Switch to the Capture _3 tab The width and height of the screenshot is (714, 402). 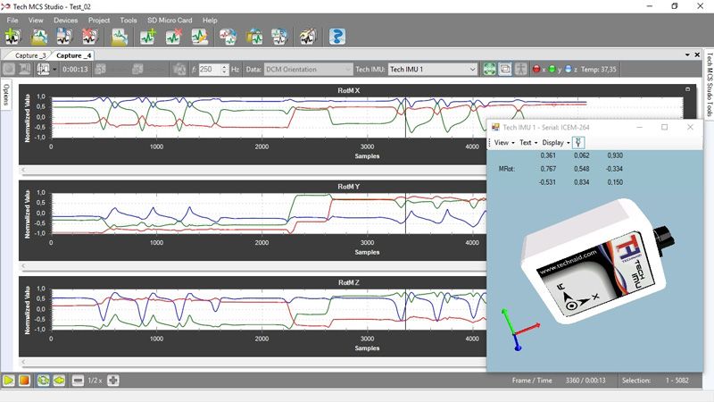click(29, 55)
